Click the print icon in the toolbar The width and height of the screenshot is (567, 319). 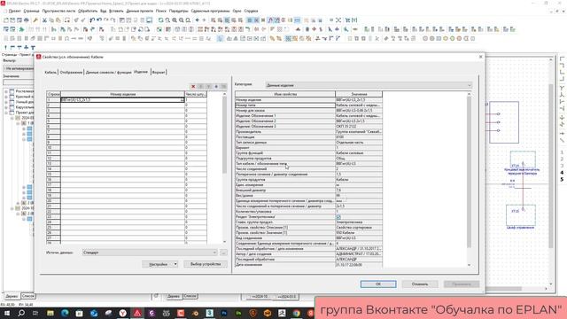click(27, 20)
